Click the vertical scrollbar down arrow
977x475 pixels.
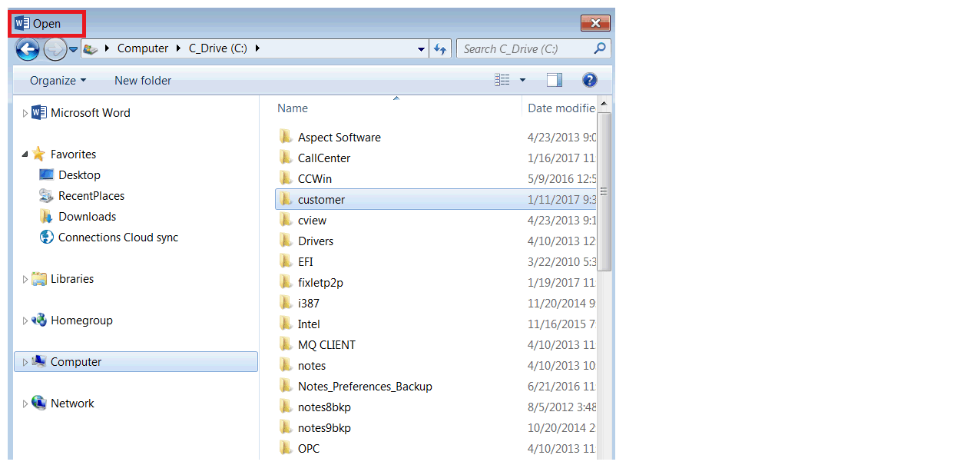604,453
